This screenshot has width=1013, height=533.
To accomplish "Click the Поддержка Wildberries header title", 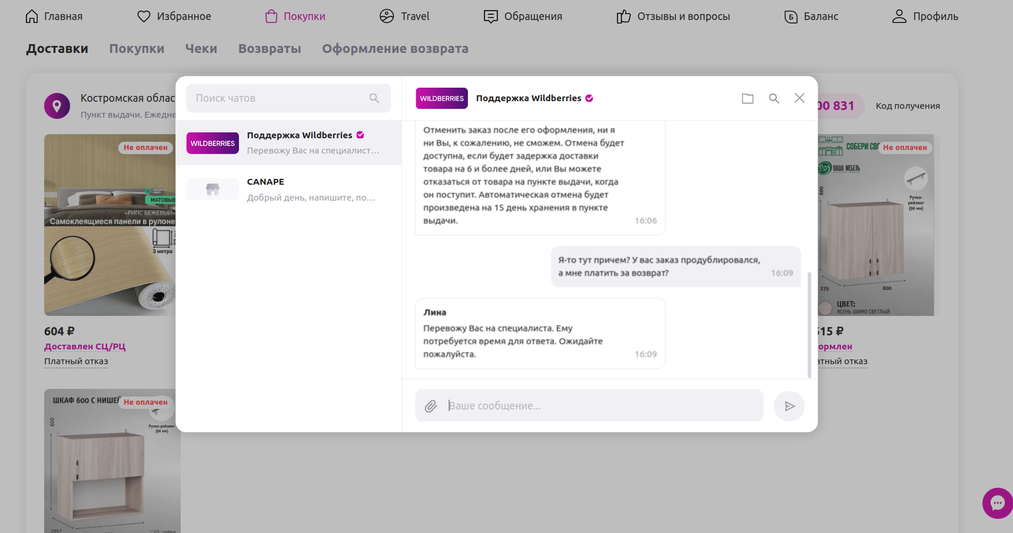I will click(529, 98).
